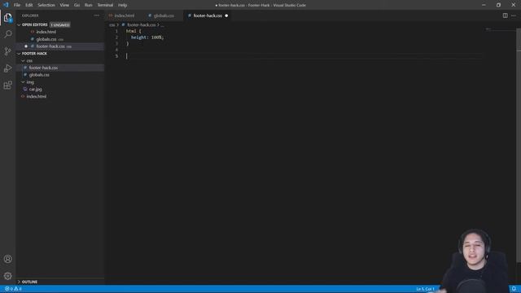Click the Ln 5, Col 1 status item
The image size is (521, 293).
425,289
